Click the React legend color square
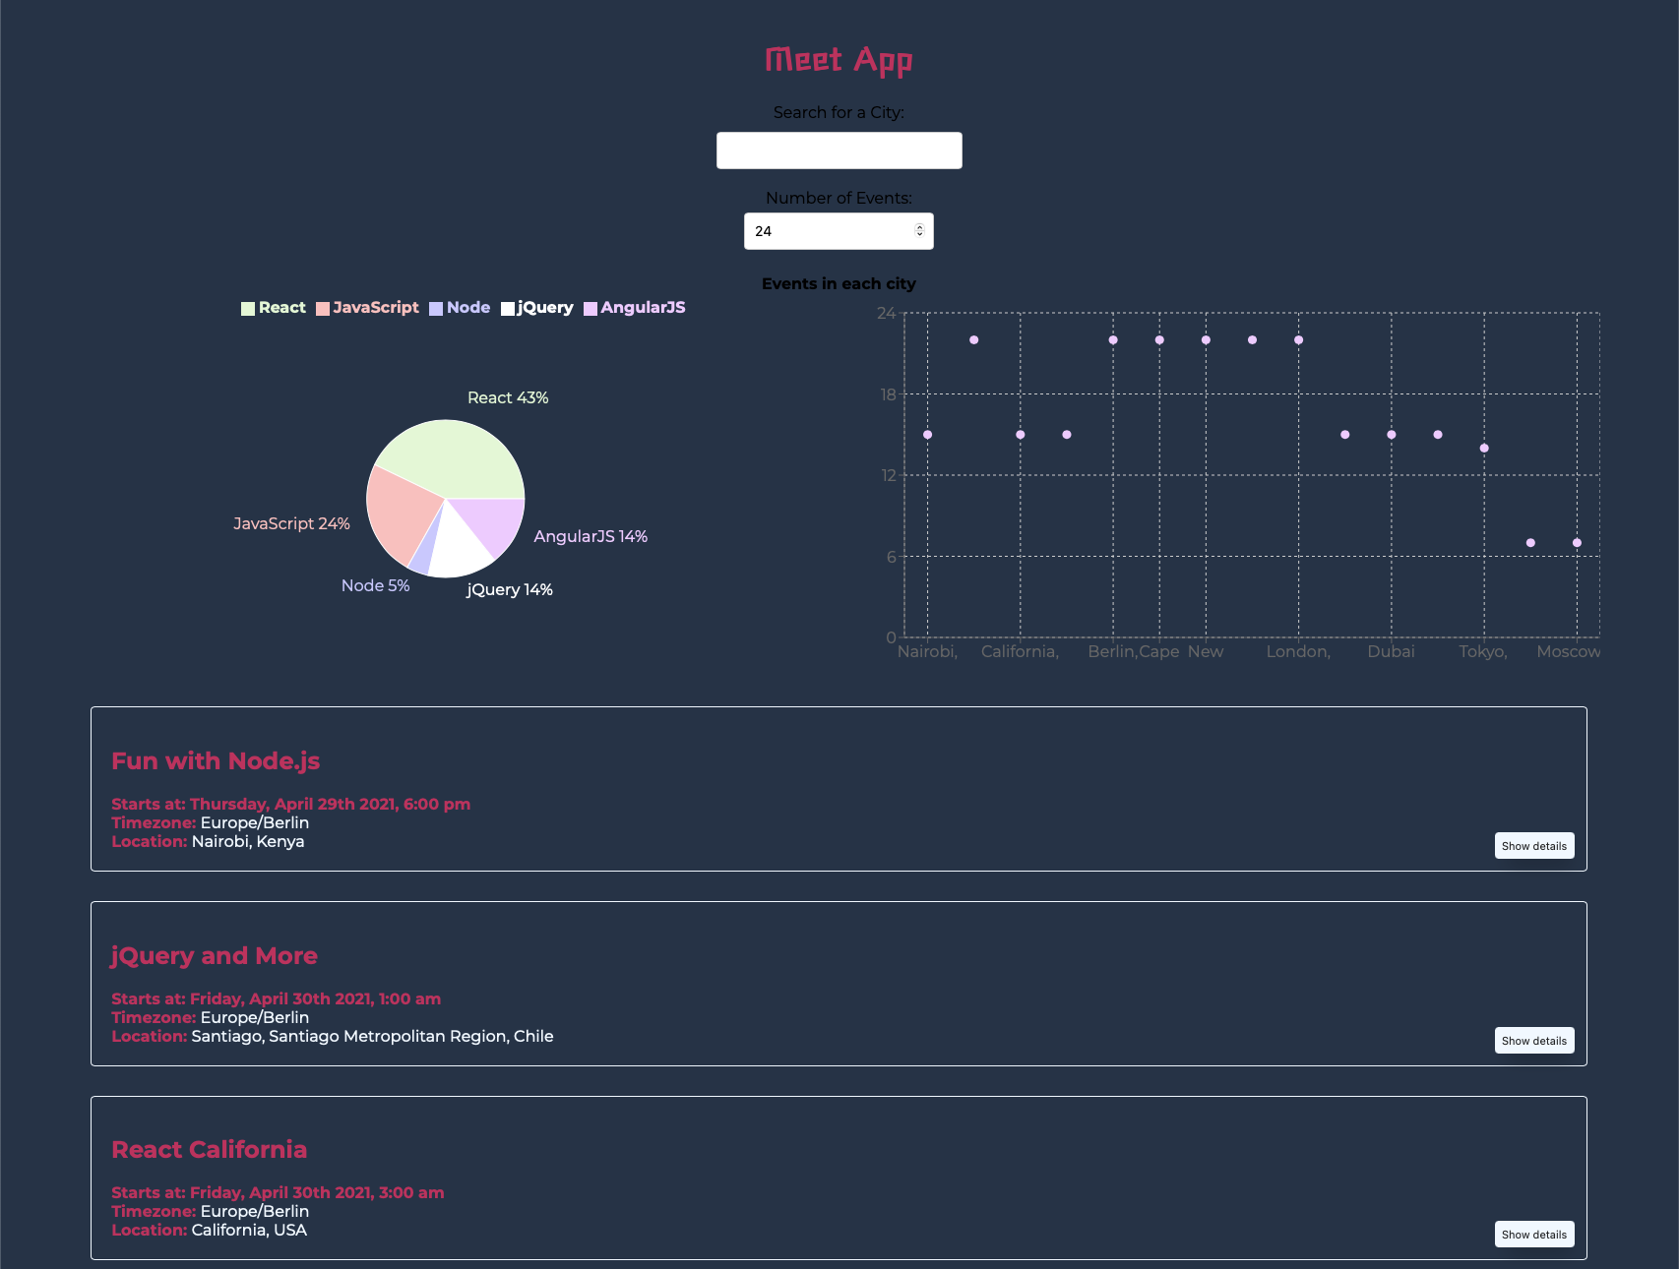Image resolution: width=1679 pixels, height=1269 pixels. [248, 309]
